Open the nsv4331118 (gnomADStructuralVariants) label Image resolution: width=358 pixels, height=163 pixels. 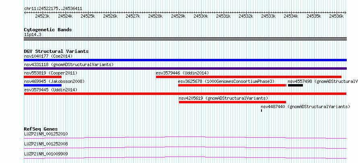[x=69, y=64]
